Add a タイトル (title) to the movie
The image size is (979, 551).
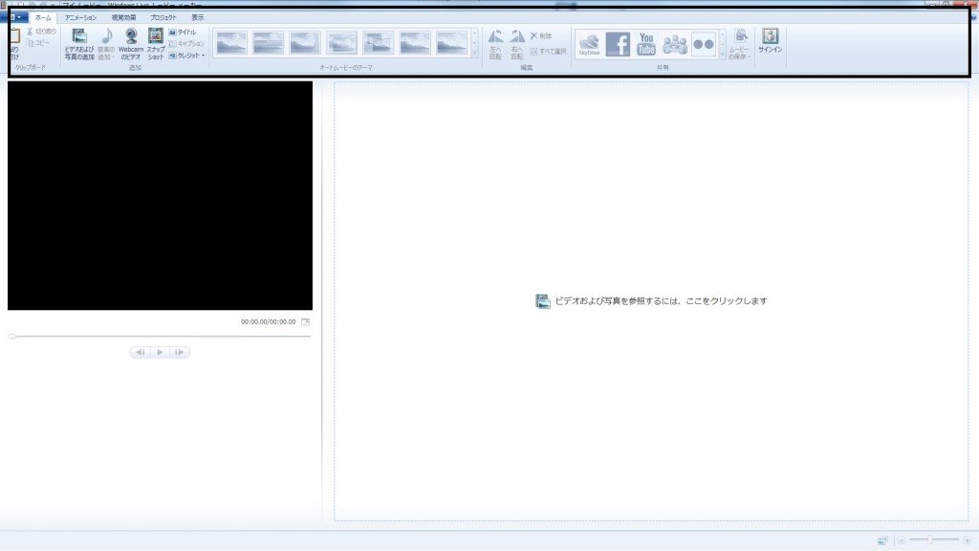pyautogui.click(x=183, y=32)
